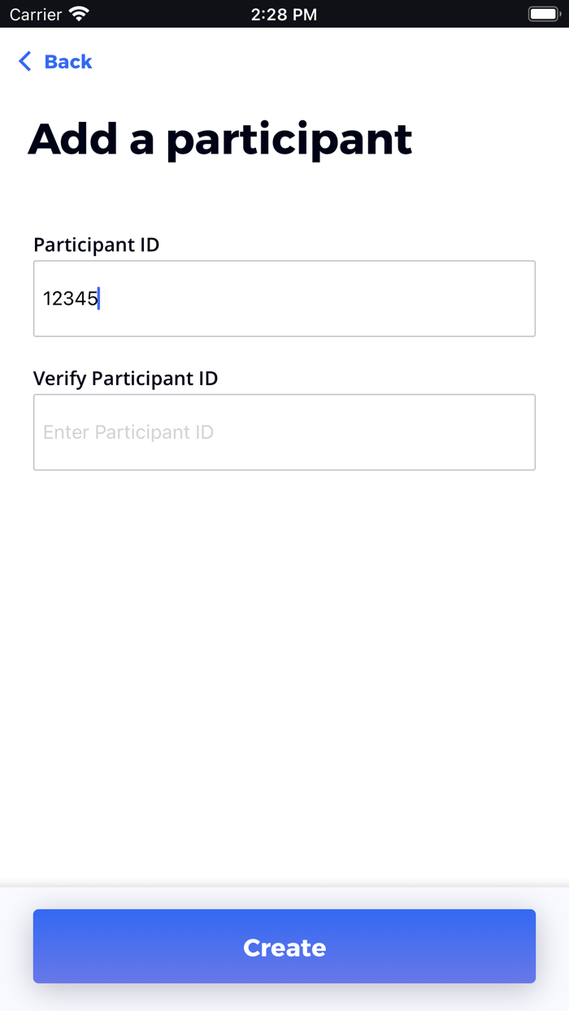569x1011 pixels.
Task: Click the entered 12345 text
Action: (x=70, y=298)
